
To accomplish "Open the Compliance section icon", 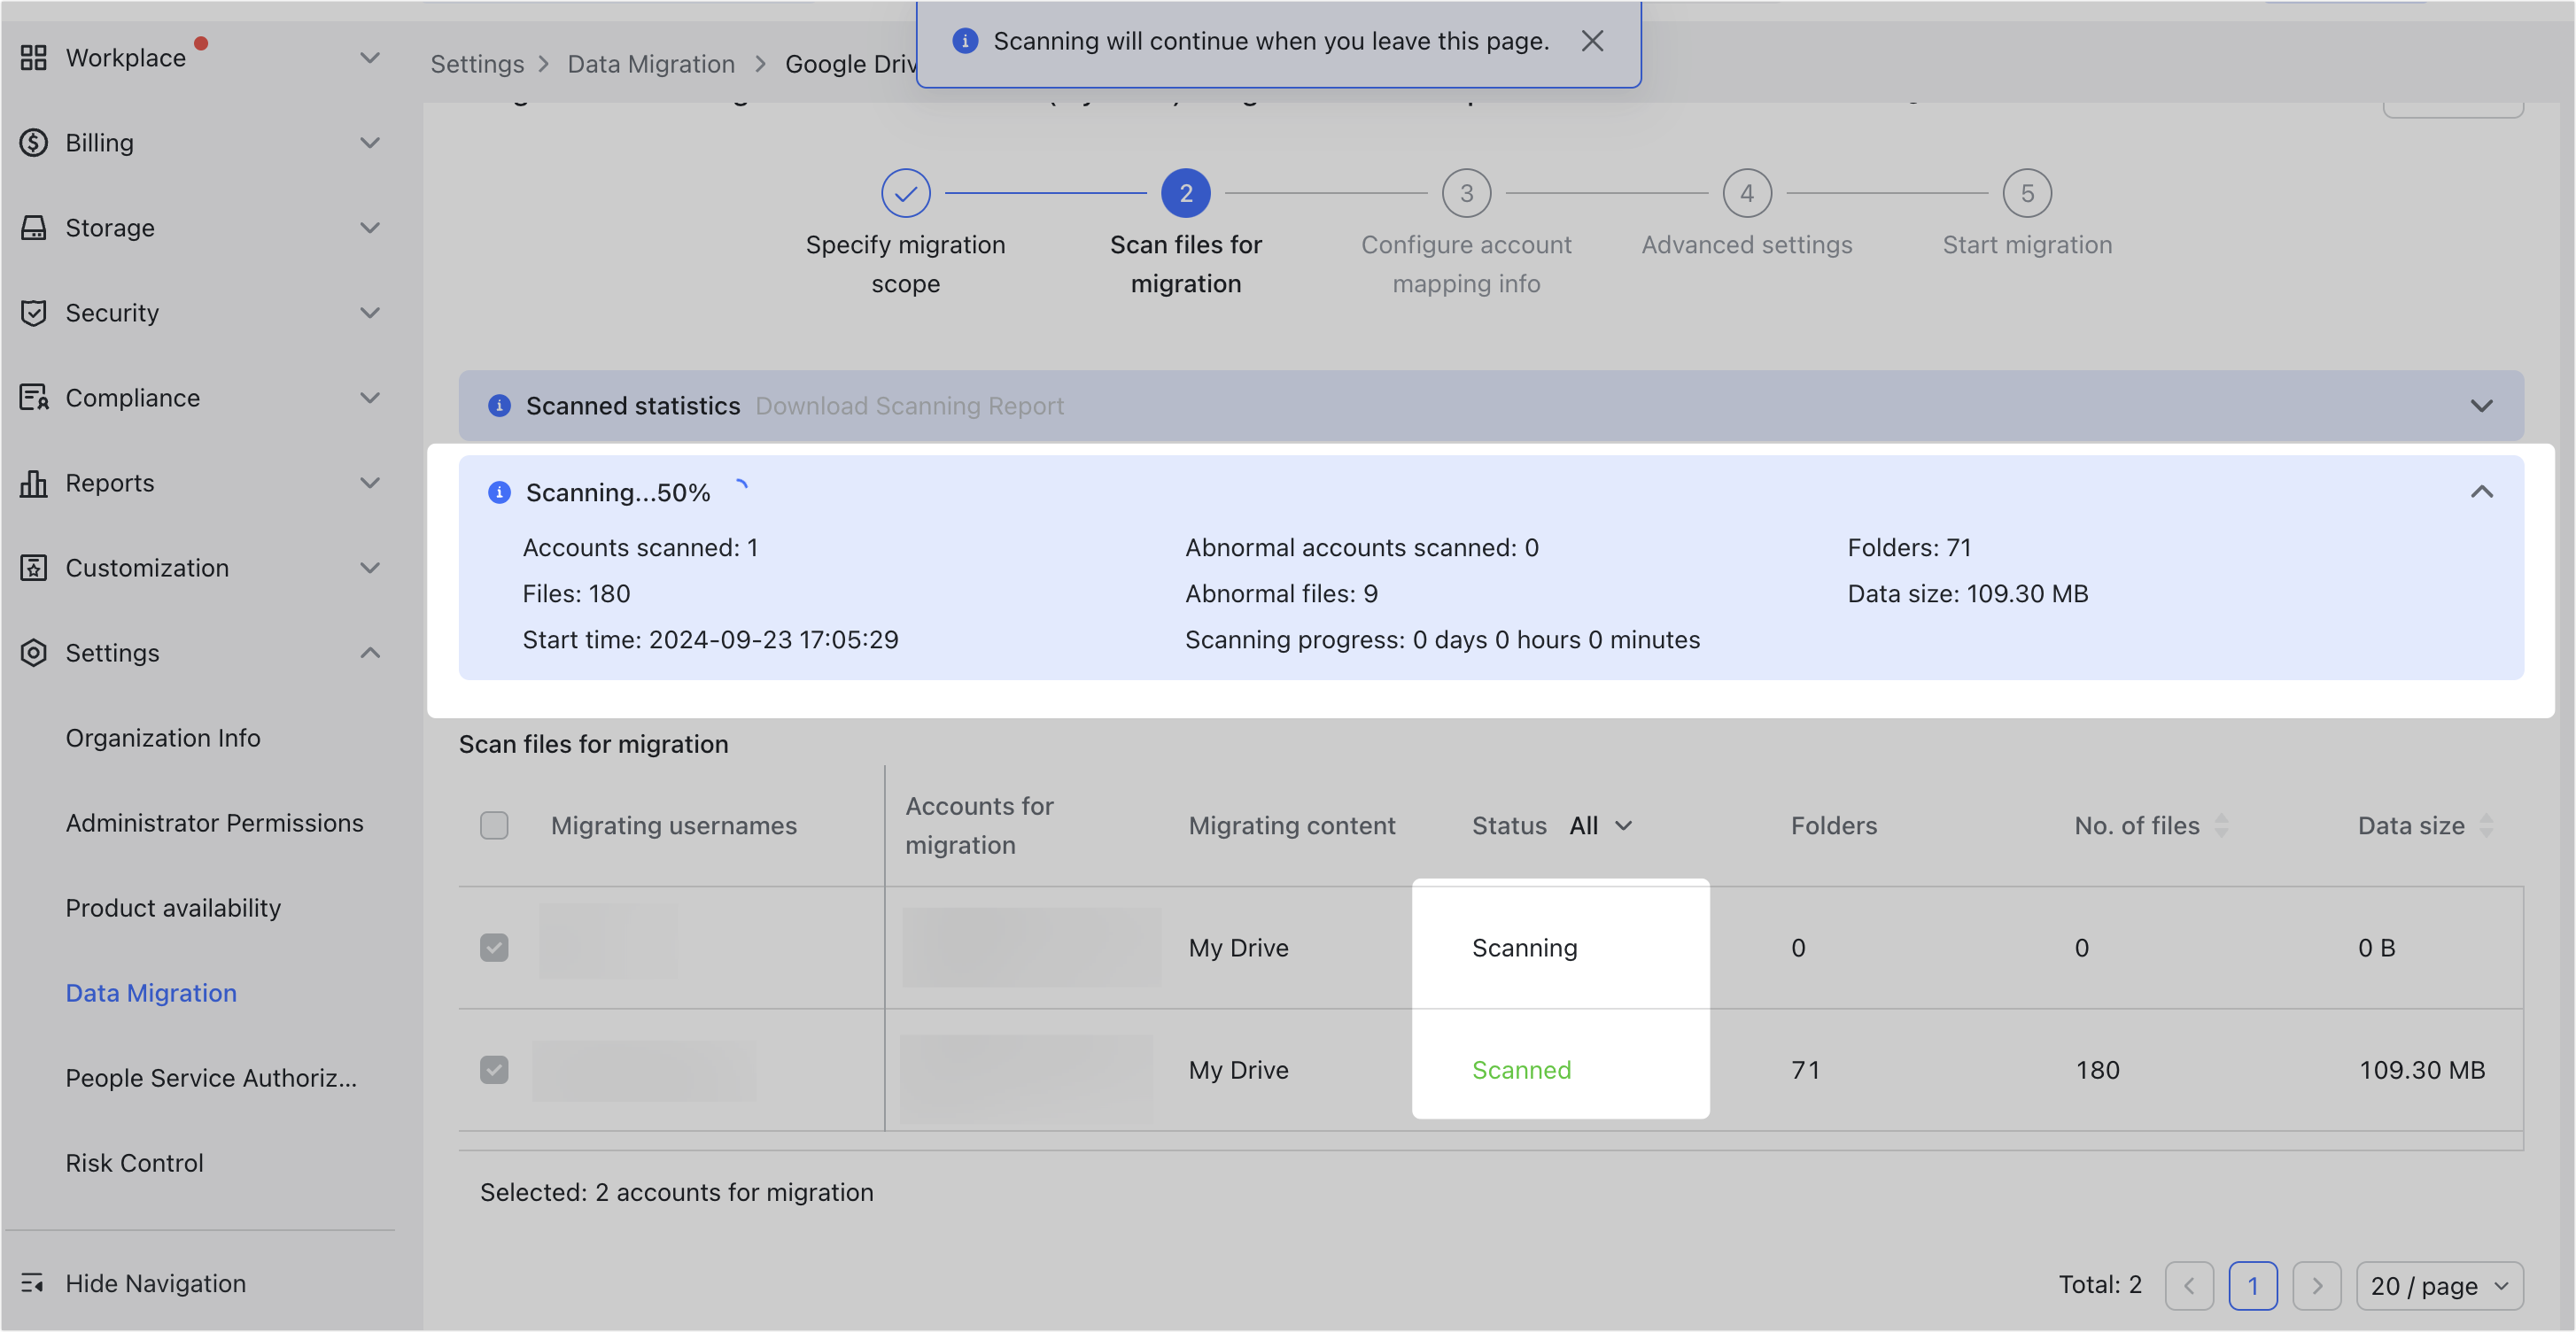I will pyautogui.click(x=33, y=397).
